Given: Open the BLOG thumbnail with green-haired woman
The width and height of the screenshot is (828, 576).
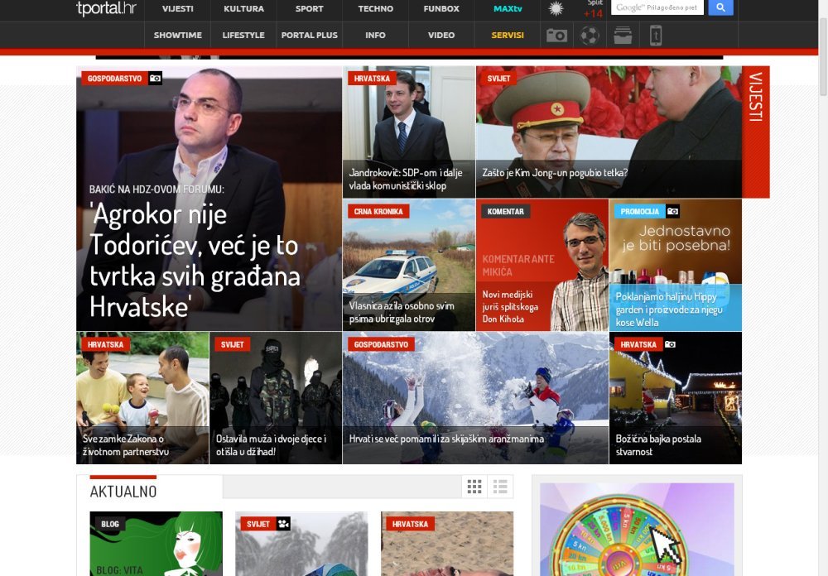Looking at the screenshot, I should (x=156, y=544).
